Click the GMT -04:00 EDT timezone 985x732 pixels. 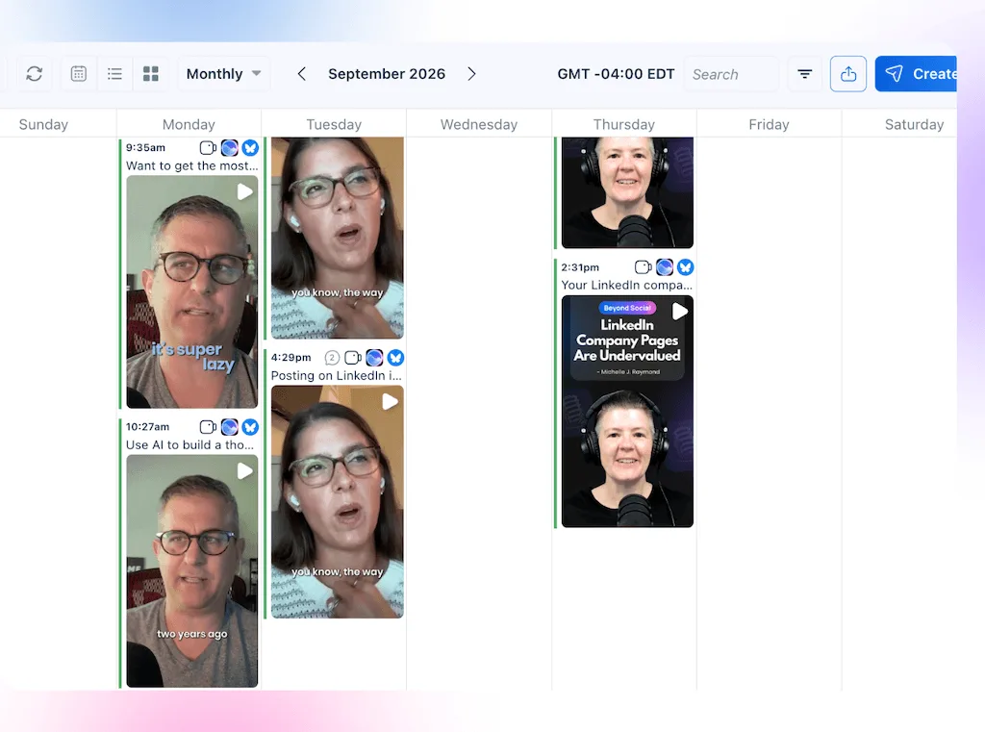(x=616, y=74)
